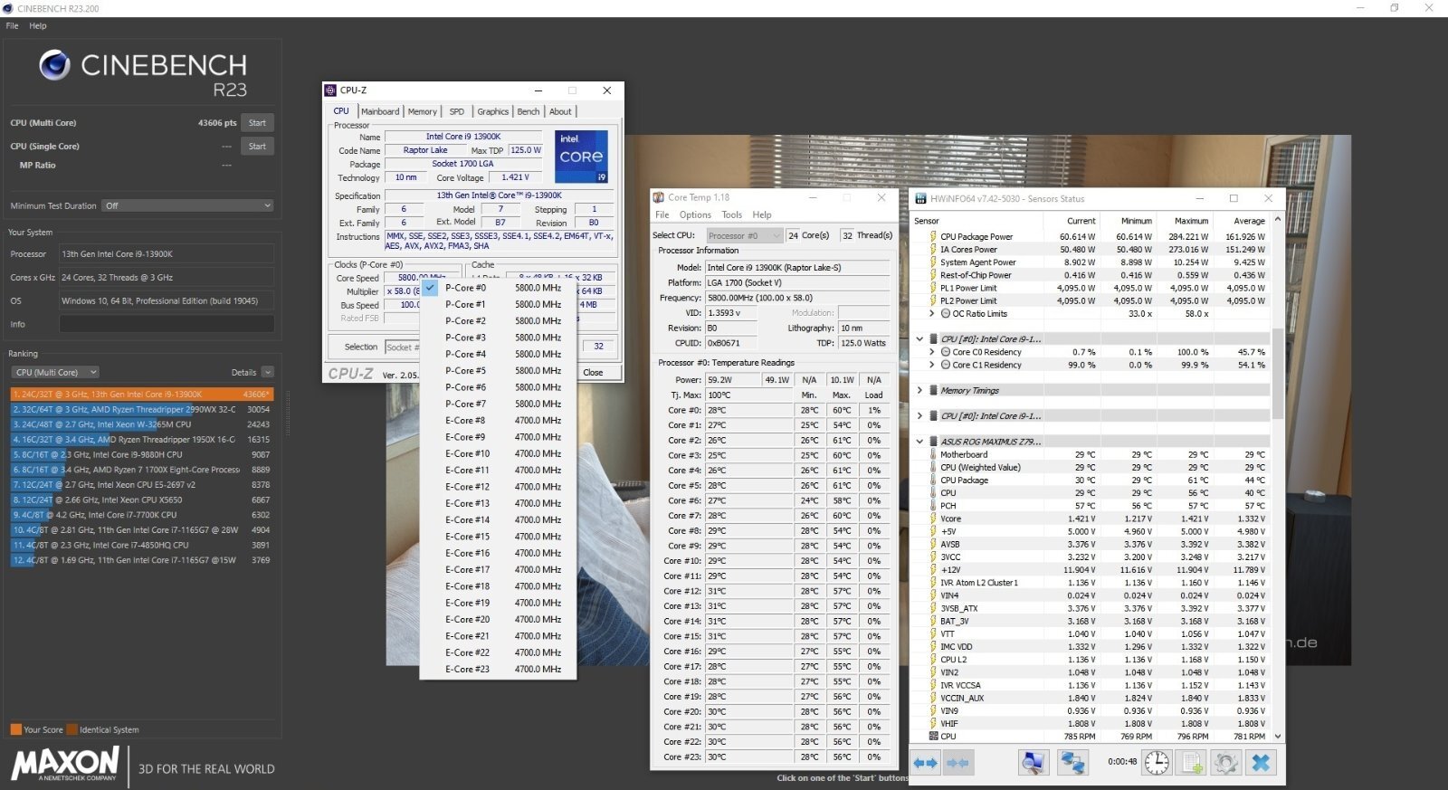Open Core Temp Help menu
Viewport: 1448px width, 790px height.
point(762,214)
